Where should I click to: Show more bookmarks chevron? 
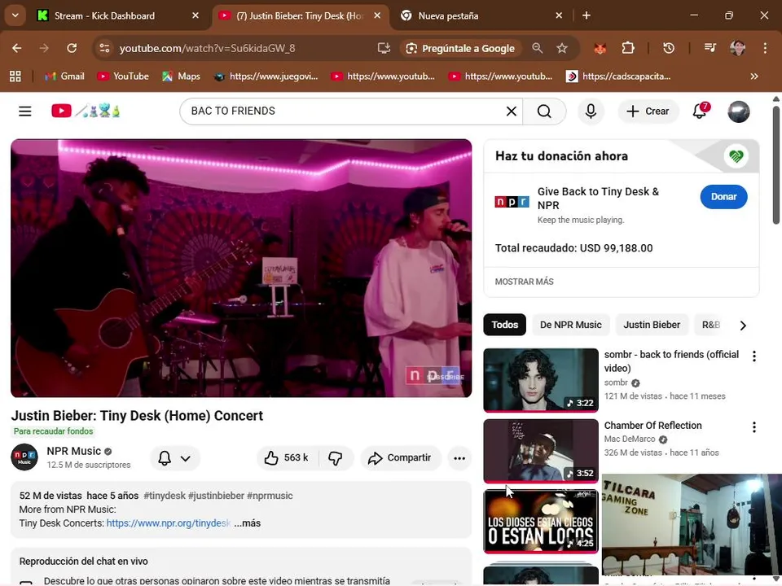coord(754,77)
